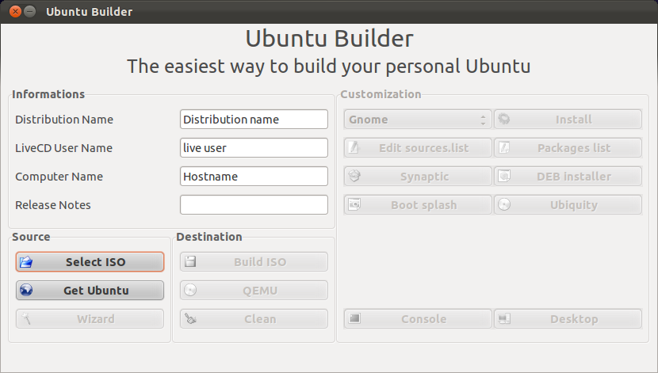Click the disc icon on QEMU button

(190, 291)
